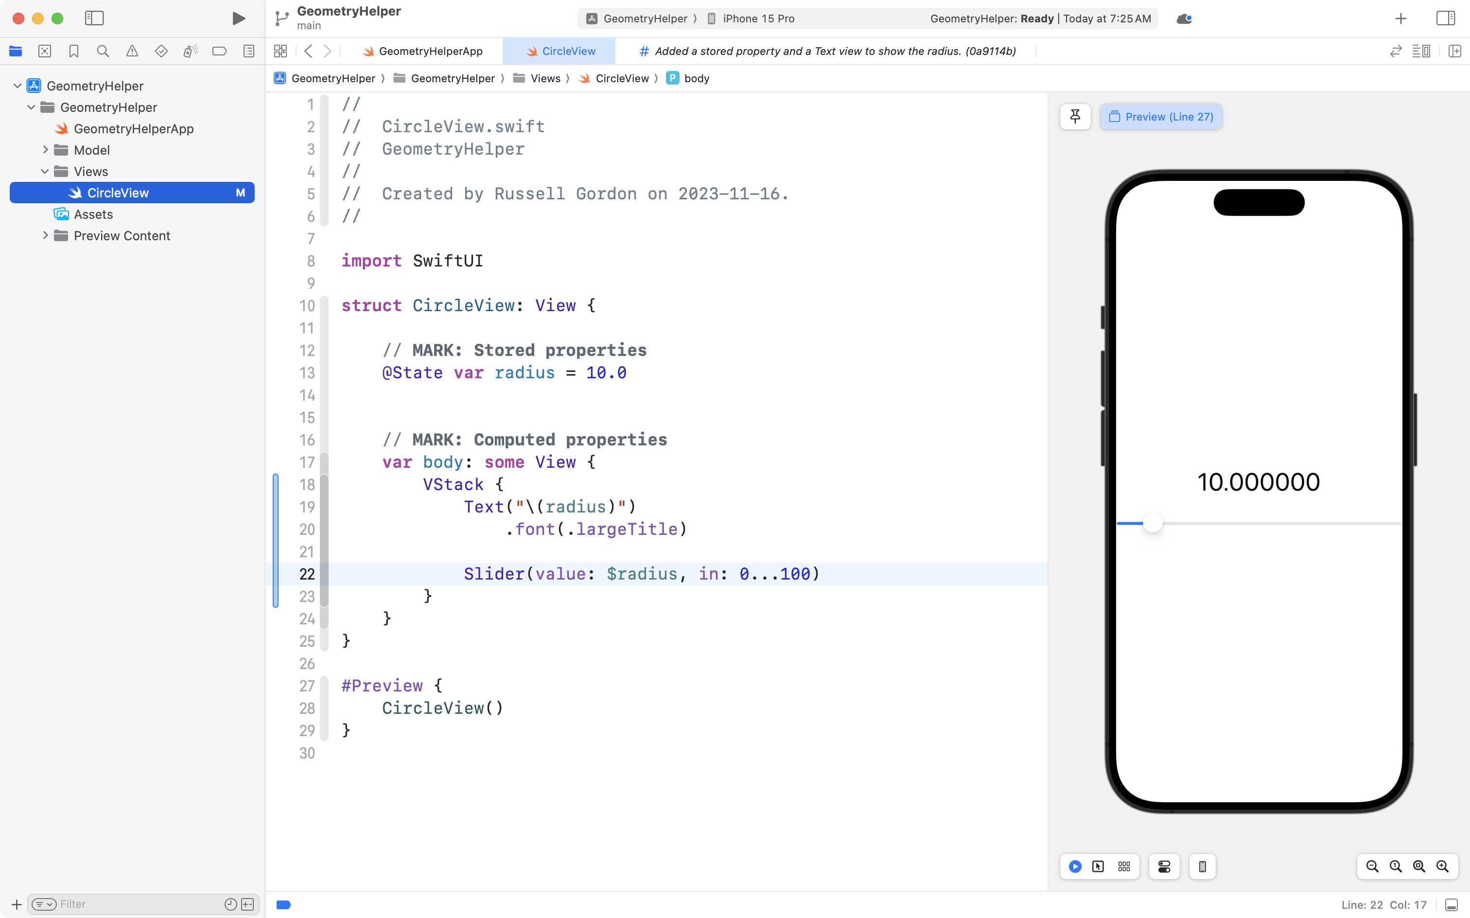Show preview variants grid icon
The width and height of the screenshot is (1470, 918).
click(1123, 866)
